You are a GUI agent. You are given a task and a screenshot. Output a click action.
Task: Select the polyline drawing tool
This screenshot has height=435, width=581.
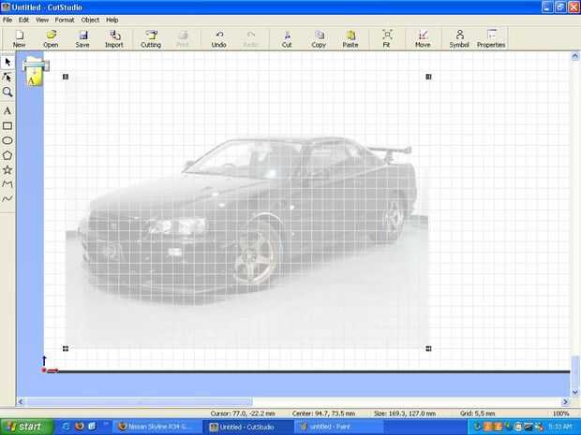(7, 184)
